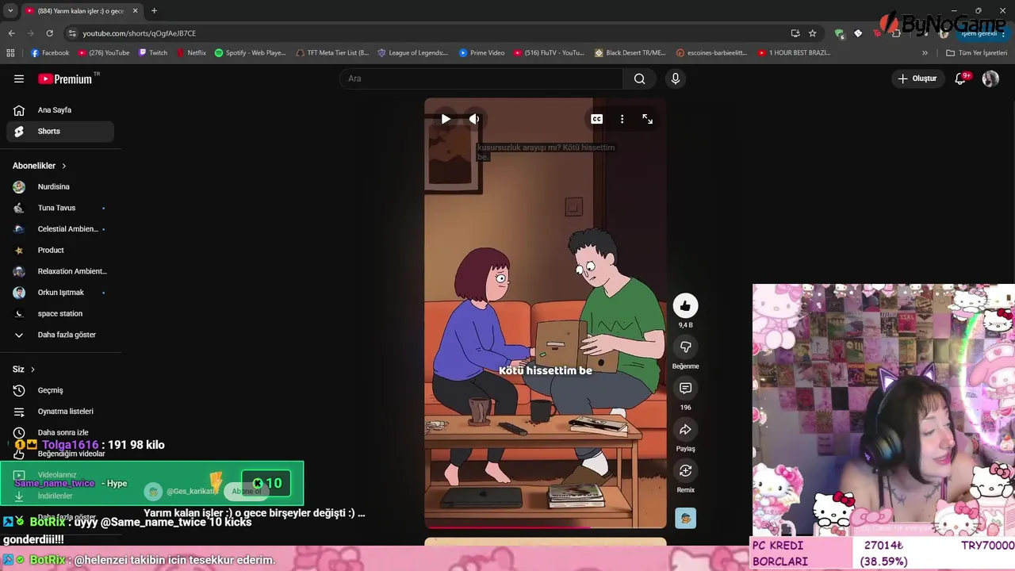Open TFT Meta Tier List bookmark

pyautogui.click(x=332, y=53)
